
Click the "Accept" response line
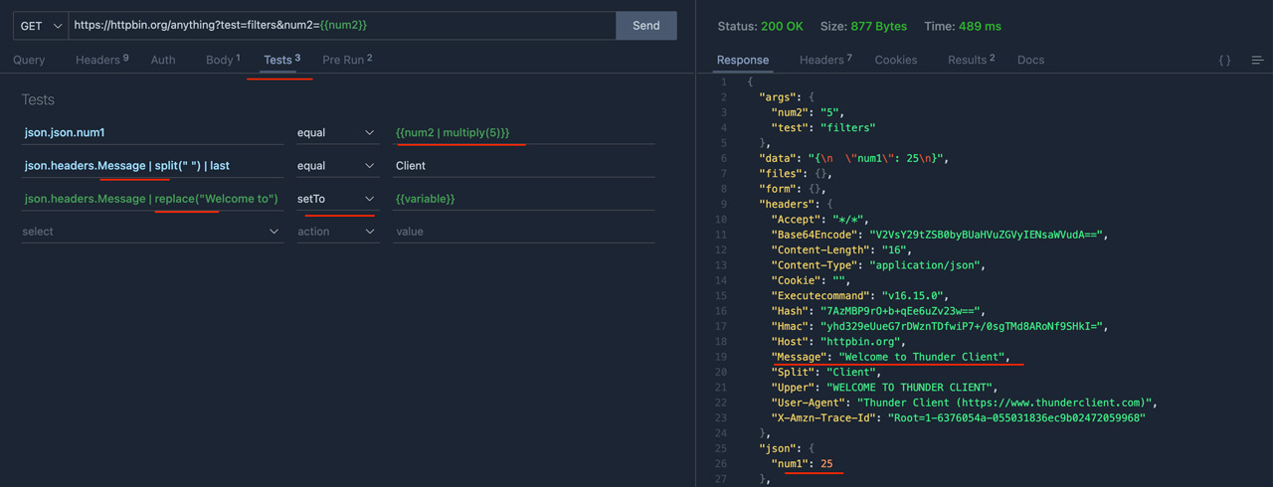point(819,219)
